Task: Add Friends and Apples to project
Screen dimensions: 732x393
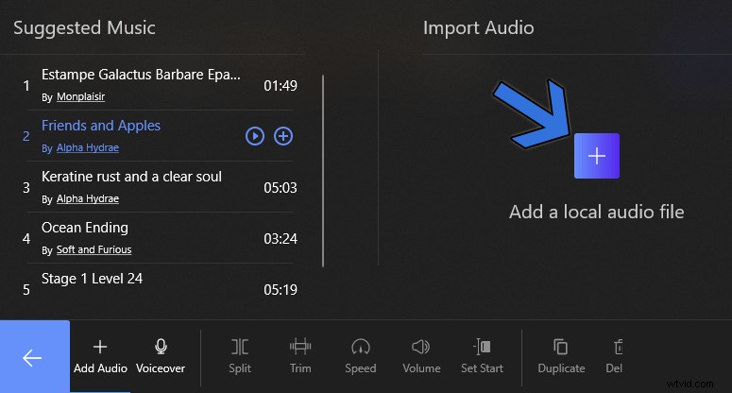Action: point(283,136)
